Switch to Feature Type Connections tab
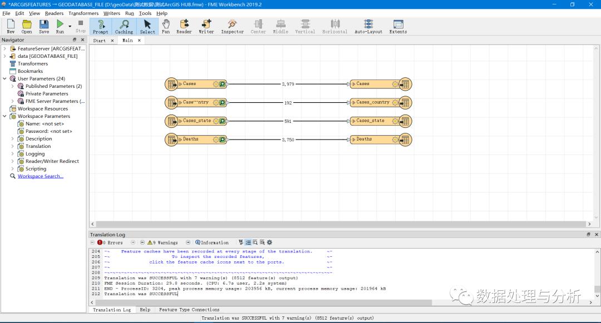 189,310
